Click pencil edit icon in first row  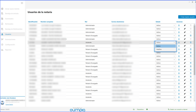pyautogui.click(x=185, y=26)
